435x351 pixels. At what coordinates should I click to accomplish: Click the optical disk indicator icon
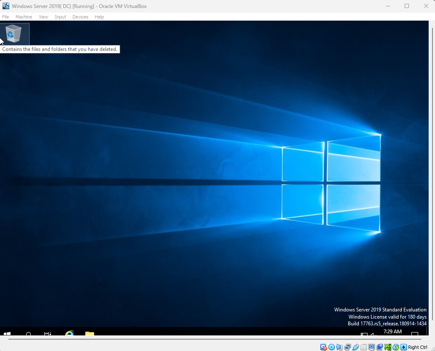click(332, 347)
